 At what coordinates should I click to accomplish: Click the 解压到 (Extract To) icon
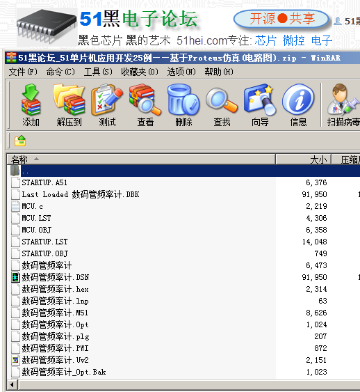pos(69,100)
